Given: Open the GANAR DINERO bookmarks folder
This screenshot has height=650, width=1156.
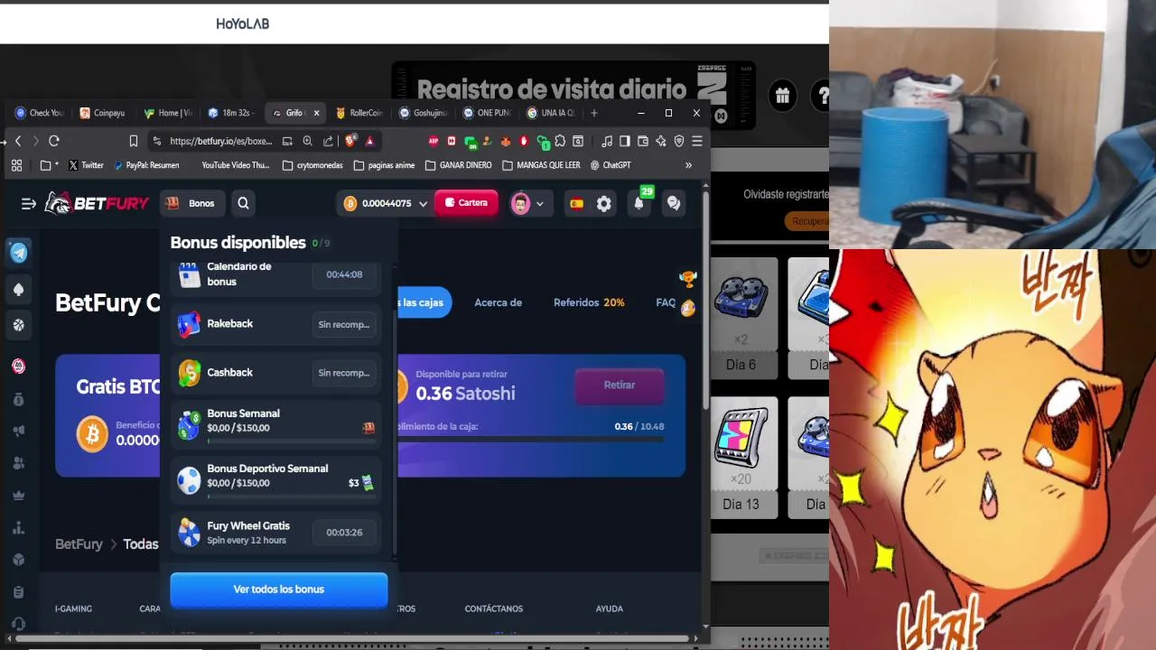Looking at the screenshot, I should [458, 165].
